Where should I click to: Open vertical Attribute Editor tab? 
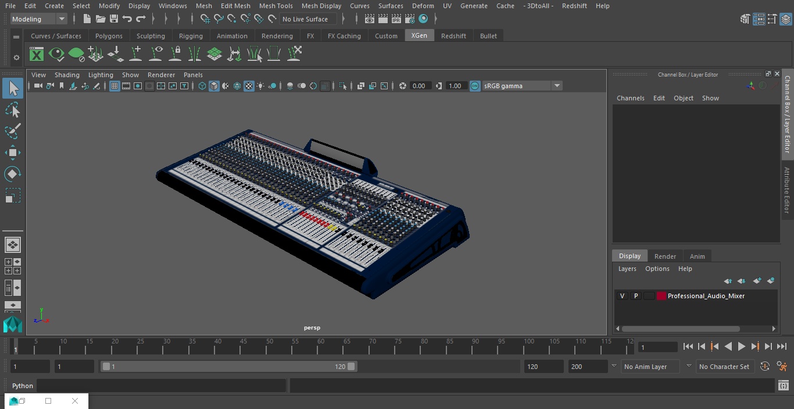(787, 190)
